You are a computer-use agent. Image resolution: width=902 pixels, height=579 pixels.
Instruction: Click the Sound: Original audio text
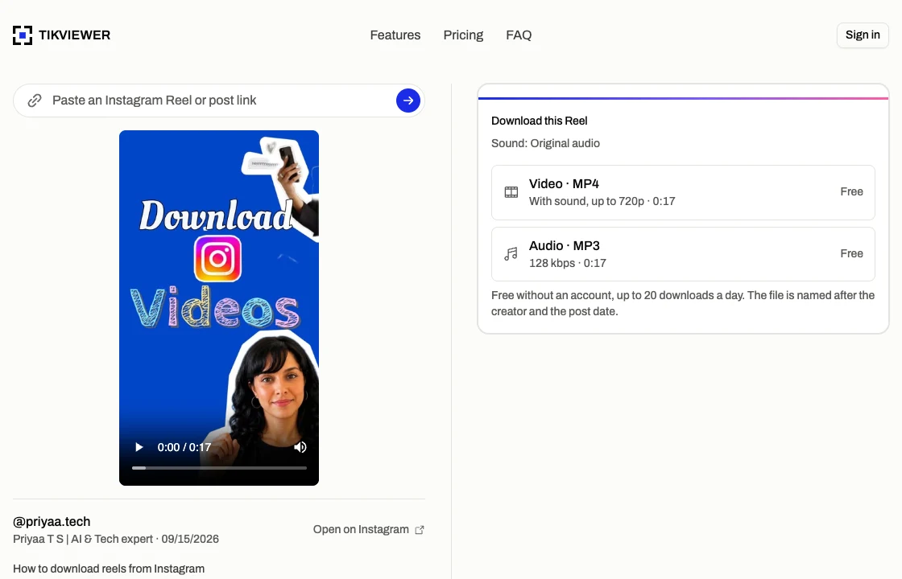pos(545,143)
